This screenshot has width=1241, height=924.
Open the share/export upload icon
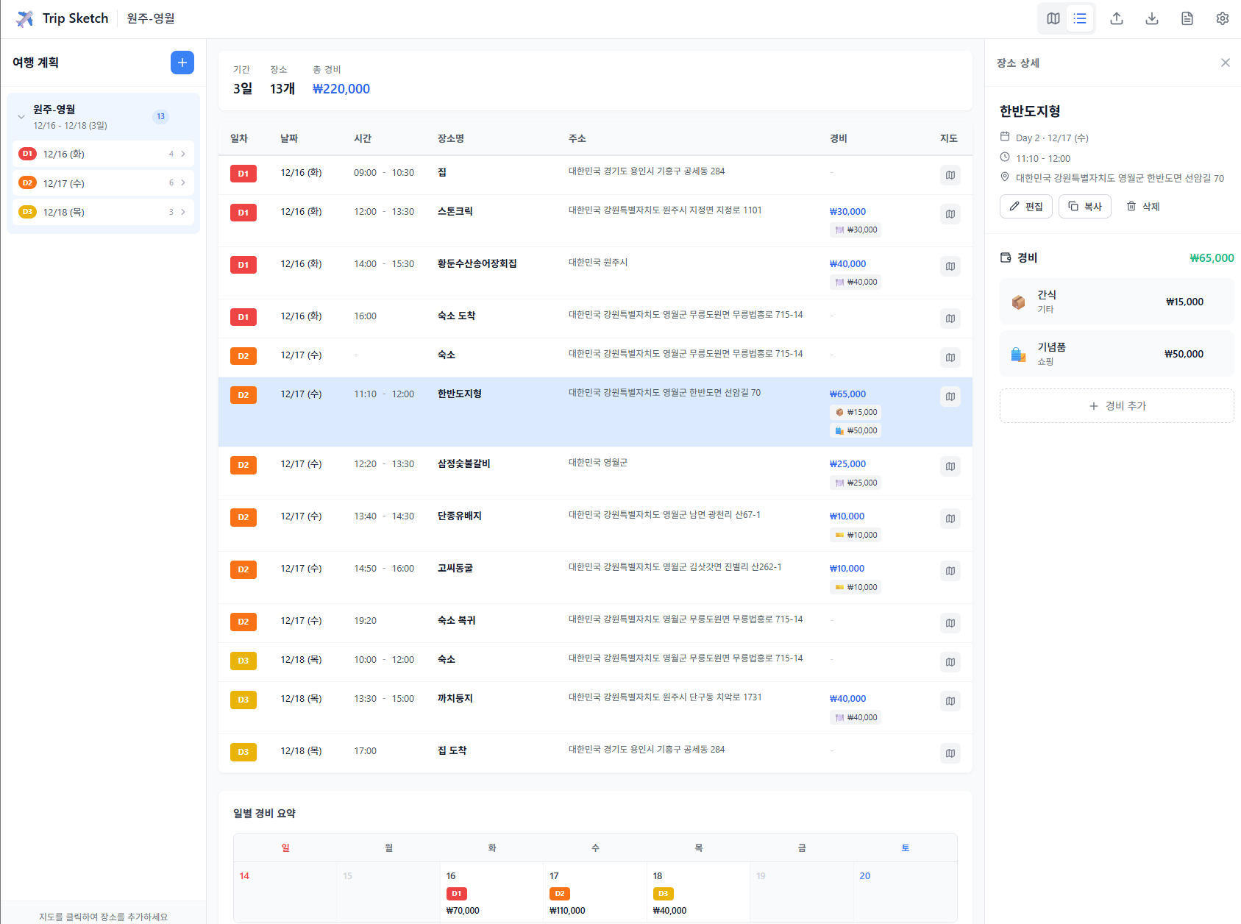pyautogui.click(x=1116, y=18)
